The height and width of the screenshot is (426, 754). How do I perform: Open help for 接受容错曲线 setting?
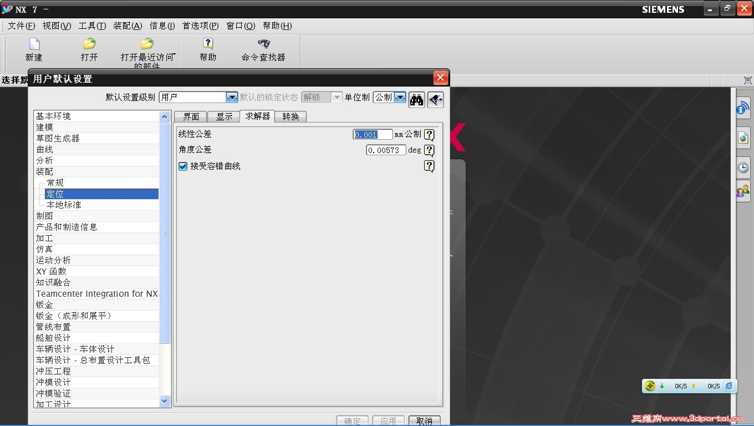pyautogui.click(x=429, y=166)
